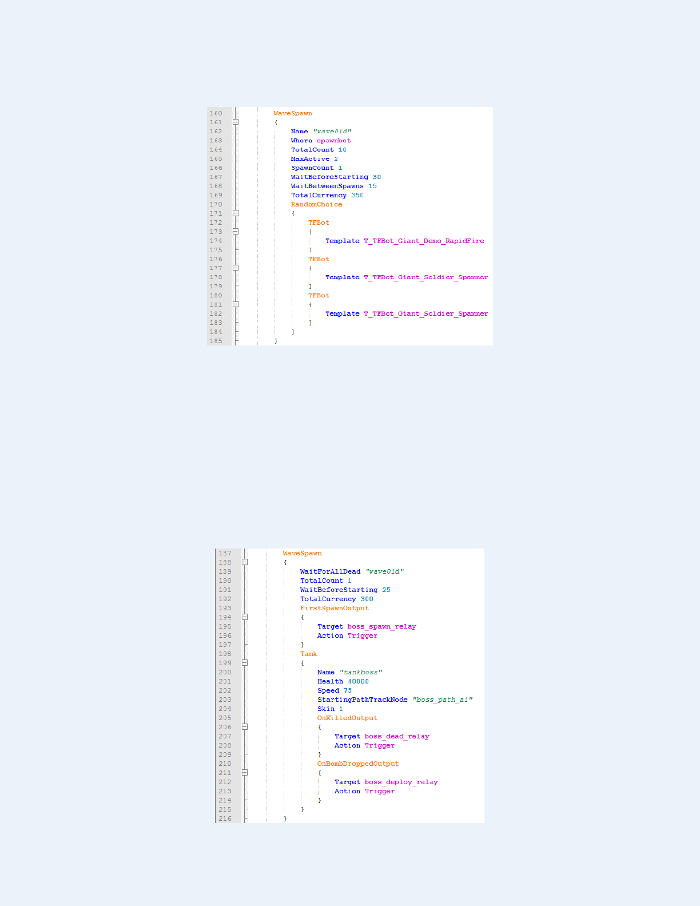Collapse the FirstSpawnOutput fold marker at line 194
Viewport: 700px width, 906px height.
(245, 617)
